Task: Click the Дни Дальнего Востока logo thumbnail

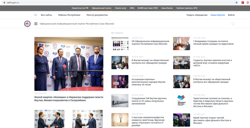Action: pyautogui.click(x=181, y=101)
